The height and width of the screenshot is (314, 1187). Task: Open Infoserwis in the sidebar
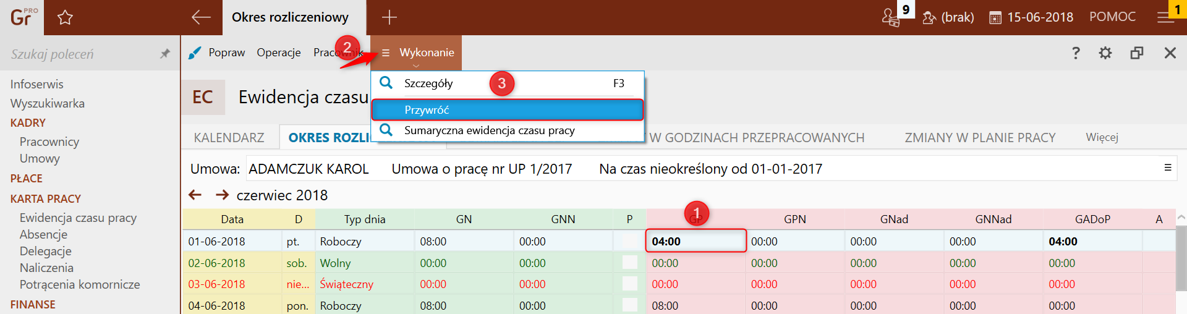36,84
